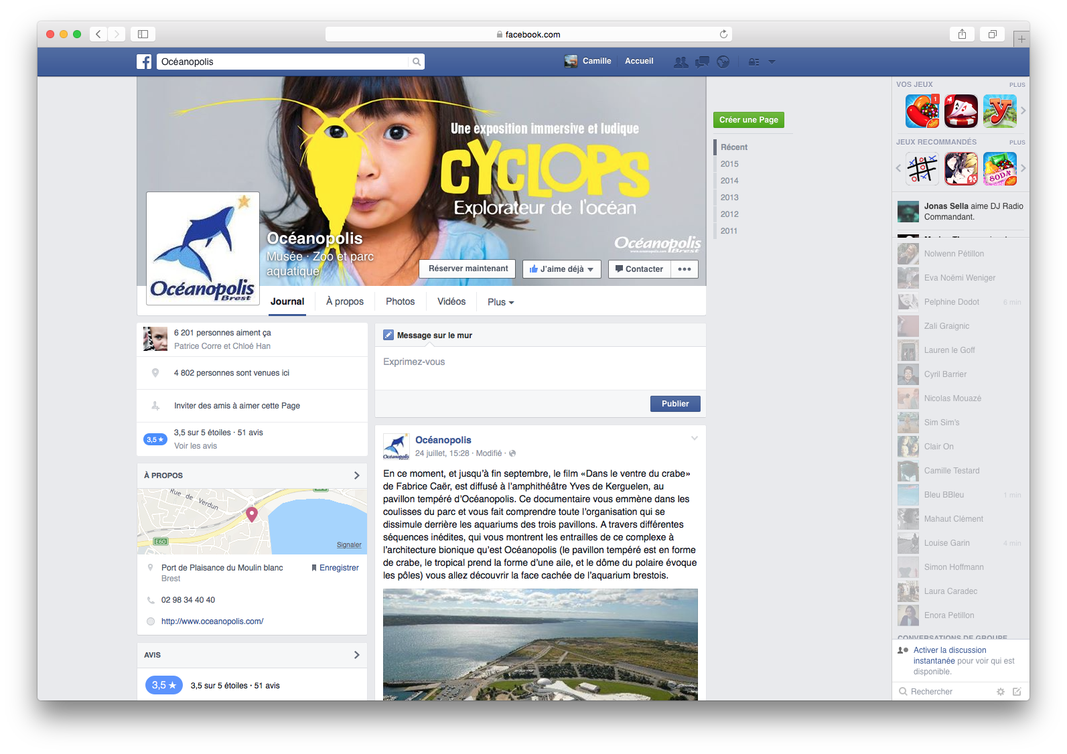Open privacy shortcuts icon in header

pyautogui.click(x=754, y=62)
